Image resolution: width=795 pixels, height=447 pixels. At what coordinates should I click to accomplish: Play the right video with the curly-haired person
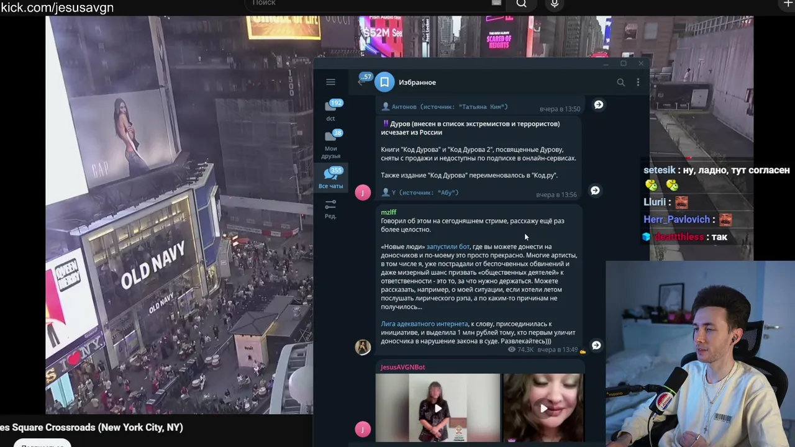[543, 408]
